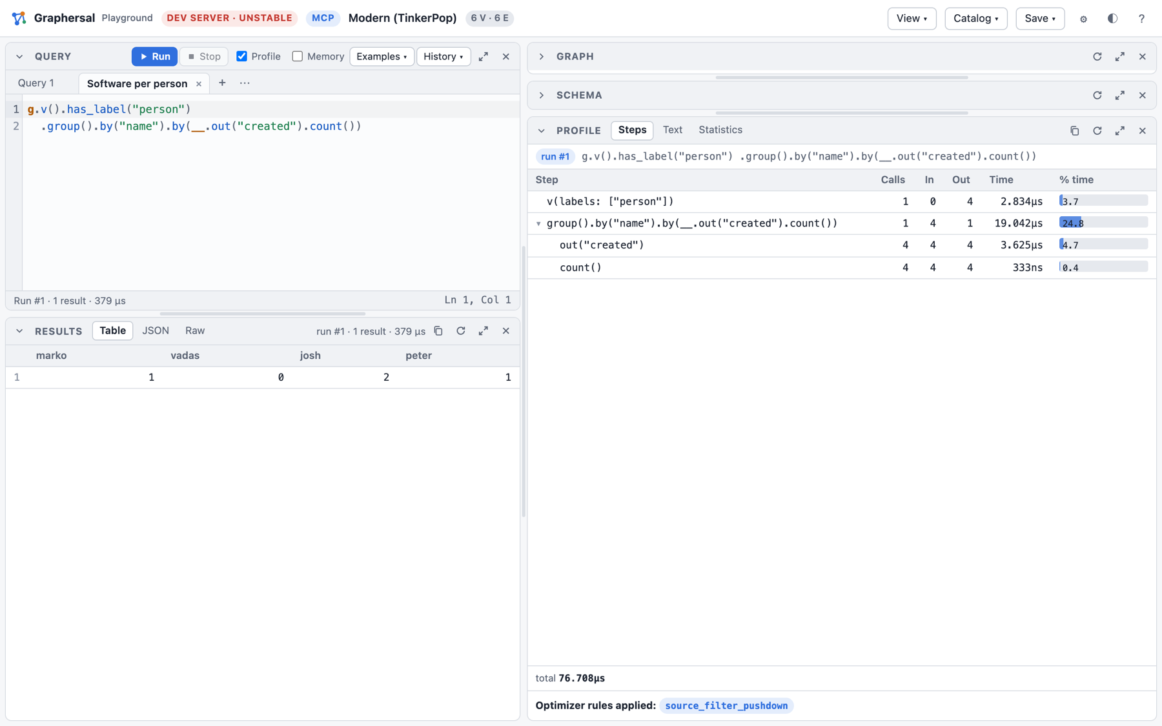The image size is (1162, 726).
Task: Copy the Results output
Action: (438, 331)
